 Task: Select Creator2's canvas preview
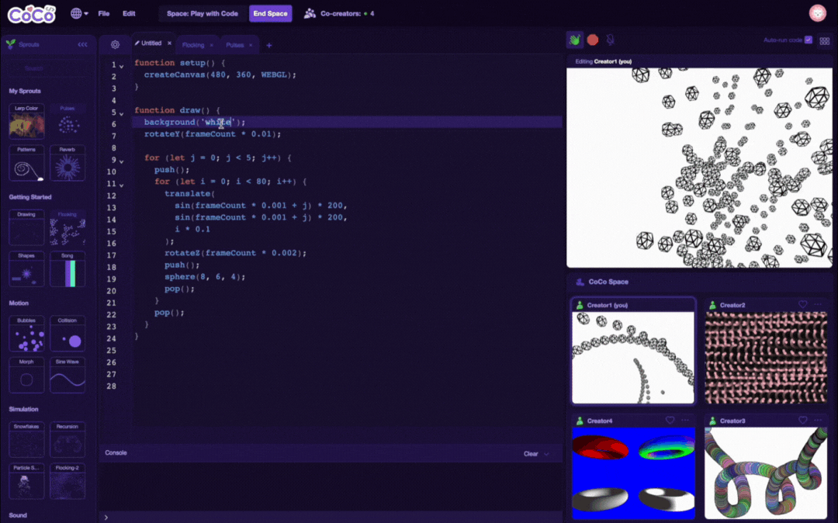[766, 358]
